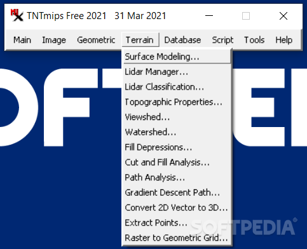Screen dimensions: 307x249
Task: Choose Surface Modeling from Terrain menu
Action: (177, 57)
